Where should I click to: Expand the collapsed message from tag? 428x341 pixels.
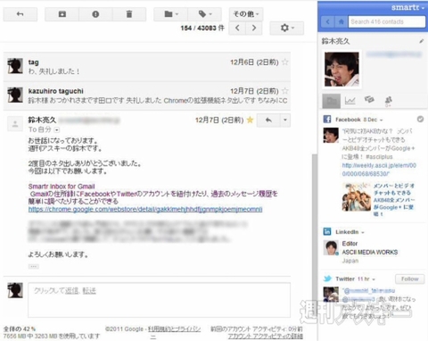tap(147, 67)
